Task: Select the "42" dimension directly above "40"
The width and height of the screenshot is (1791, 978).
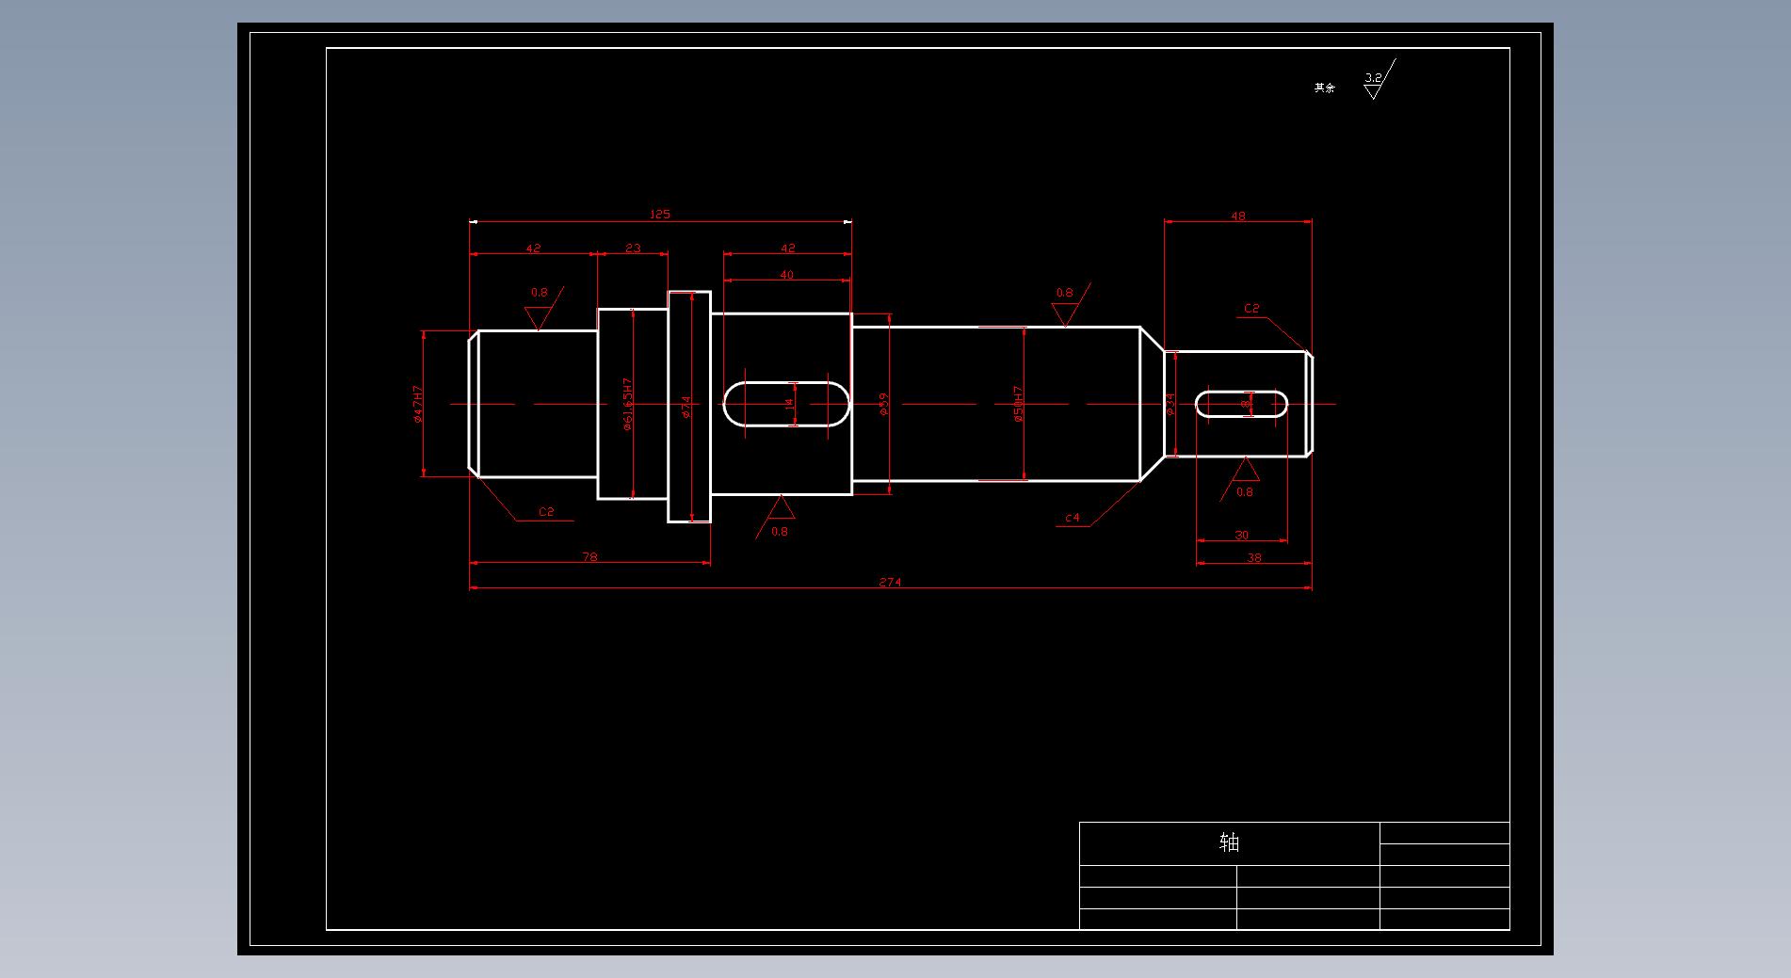Action: [x=788, y=249]
